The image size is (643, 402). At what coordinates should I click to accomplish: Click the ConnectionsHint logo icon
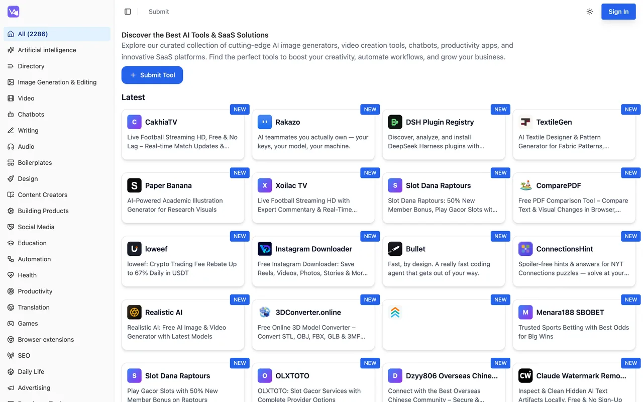tap(525, 249)
